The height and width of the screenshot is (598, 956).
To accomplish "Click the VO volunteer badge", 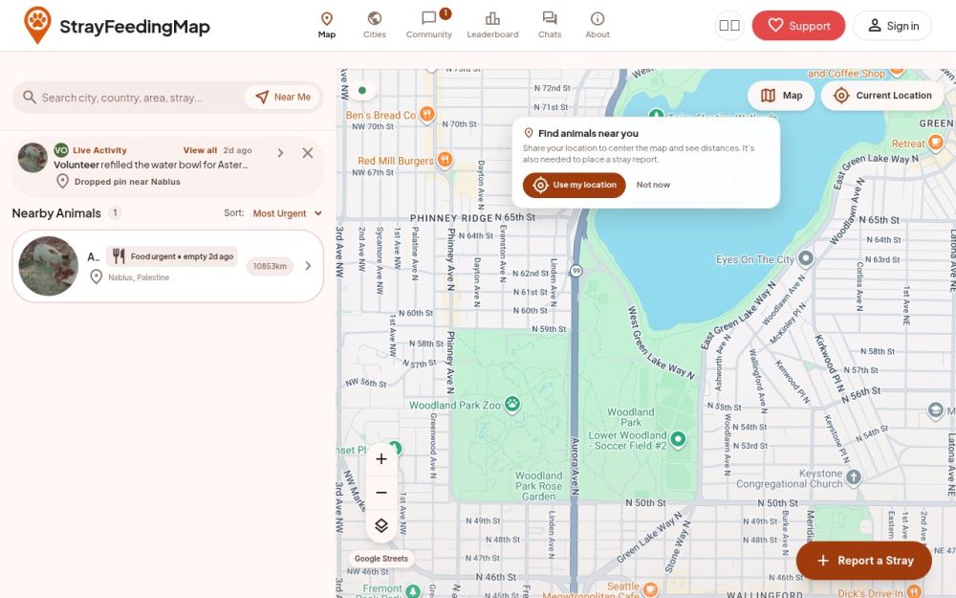I will click(61, 150).
